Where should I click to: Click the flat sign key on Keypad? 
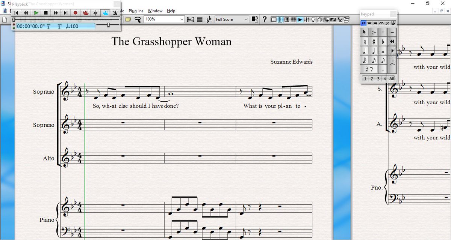coord(383,42)
